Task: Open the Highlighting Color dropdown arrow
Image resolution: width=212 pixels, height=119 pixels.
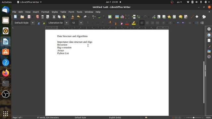Action: (137, 23)
